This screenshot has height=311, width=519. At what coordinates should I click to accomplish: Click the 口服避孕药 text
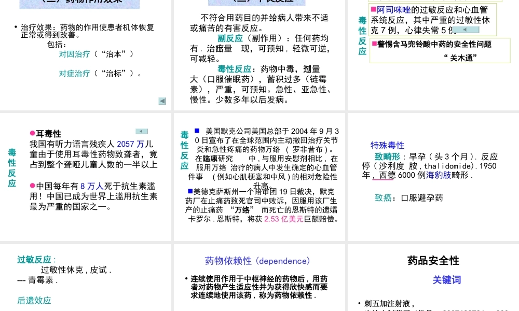click(421, 198)
